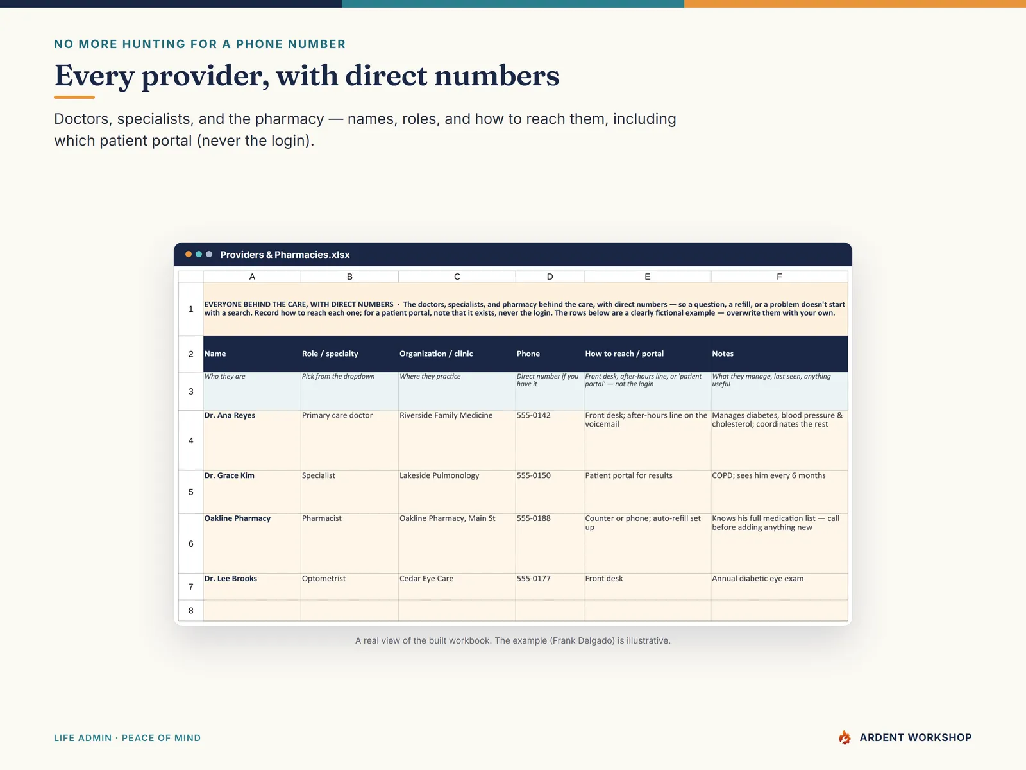The image size is (1026, 770).
Task: Select the 'Pharmacist' role cell
Action: [x=349, y=543]
